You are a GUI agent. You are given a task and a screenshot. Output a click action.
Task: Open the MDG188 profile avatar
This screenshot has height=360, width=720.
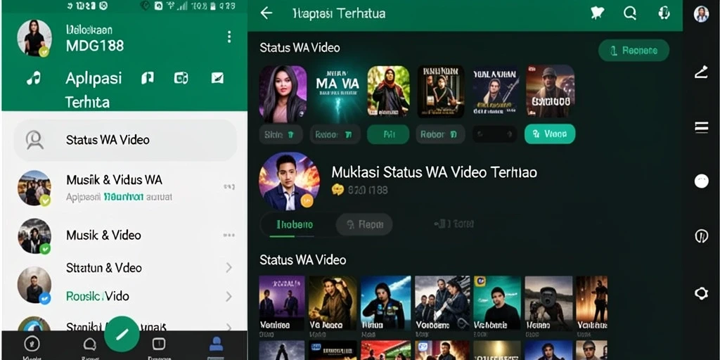[x=34, y=38]
